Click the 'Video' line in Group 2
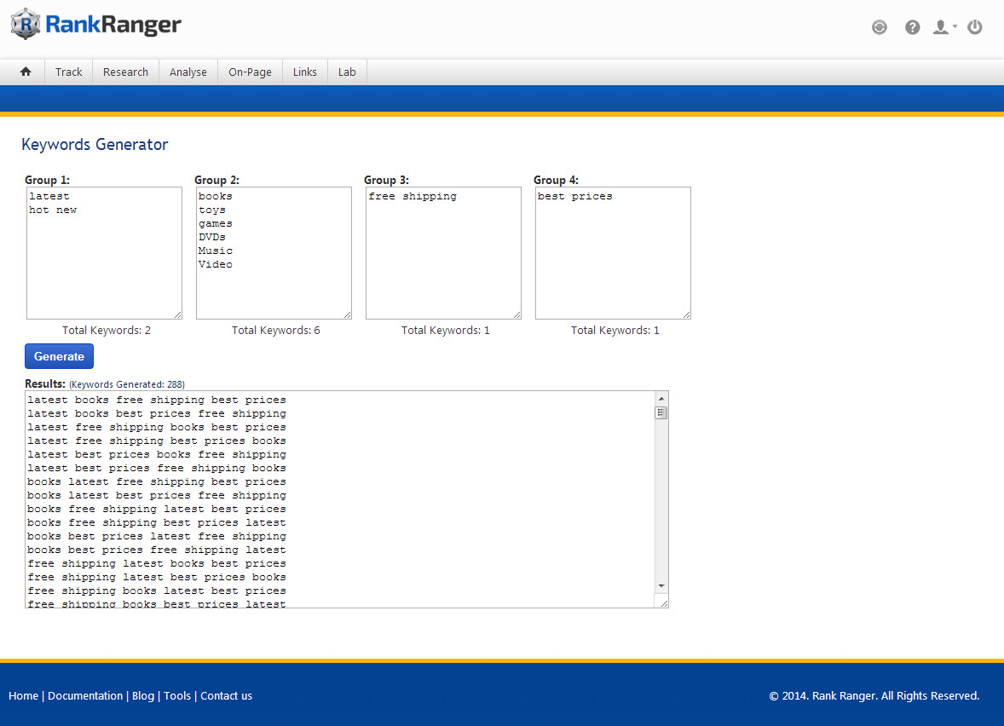 [x=215, y=264]
